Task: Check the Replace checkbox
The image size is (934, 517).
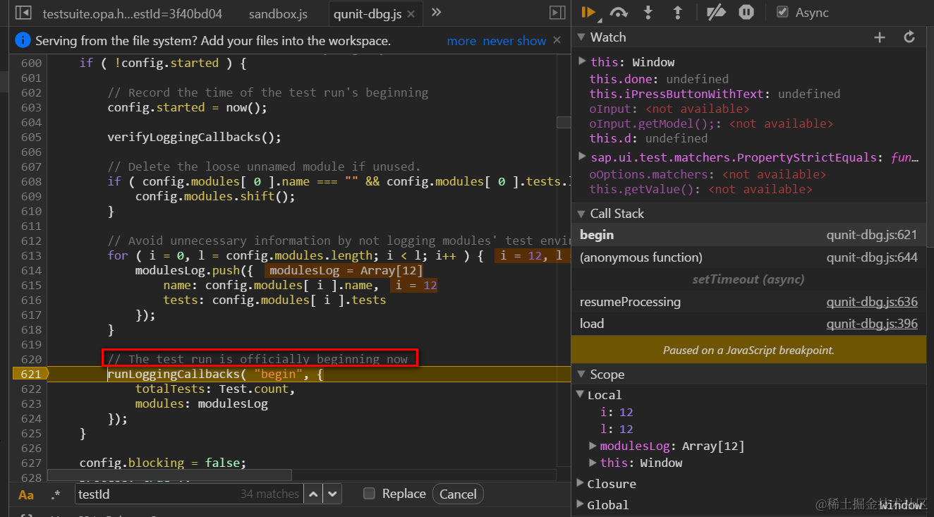Action: [x=369, y=494]
